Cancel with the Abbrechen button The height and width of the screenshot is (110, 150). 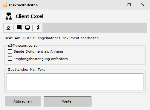pyautogui.click(x=23, y=101)
